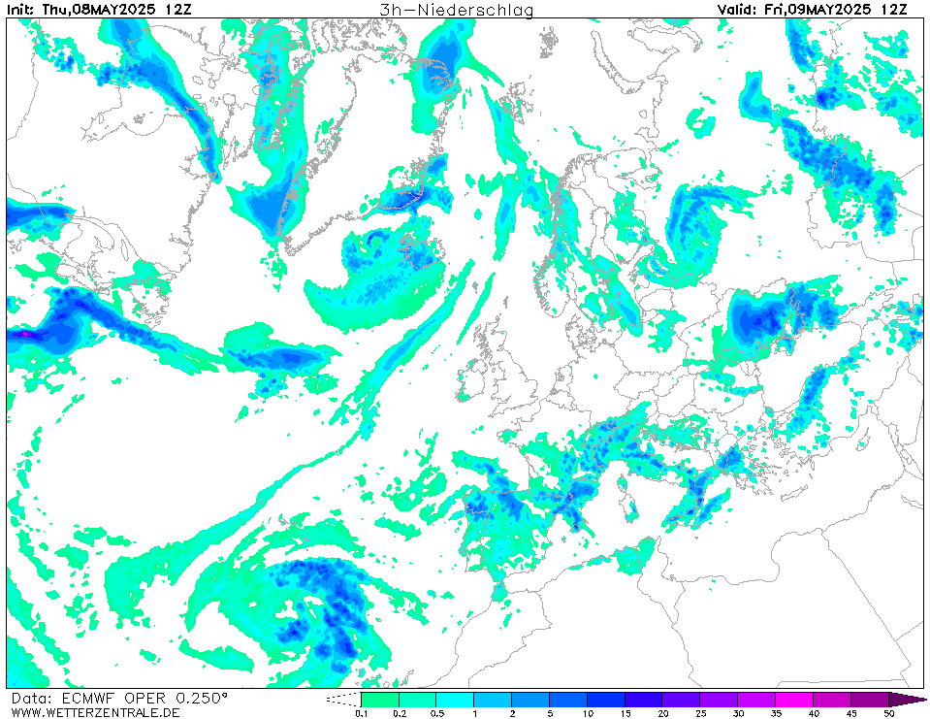The width and height of the screenshot is (930, 719).
Task: Select legend color between 20 and 25
Action: [x=681, y=700]
